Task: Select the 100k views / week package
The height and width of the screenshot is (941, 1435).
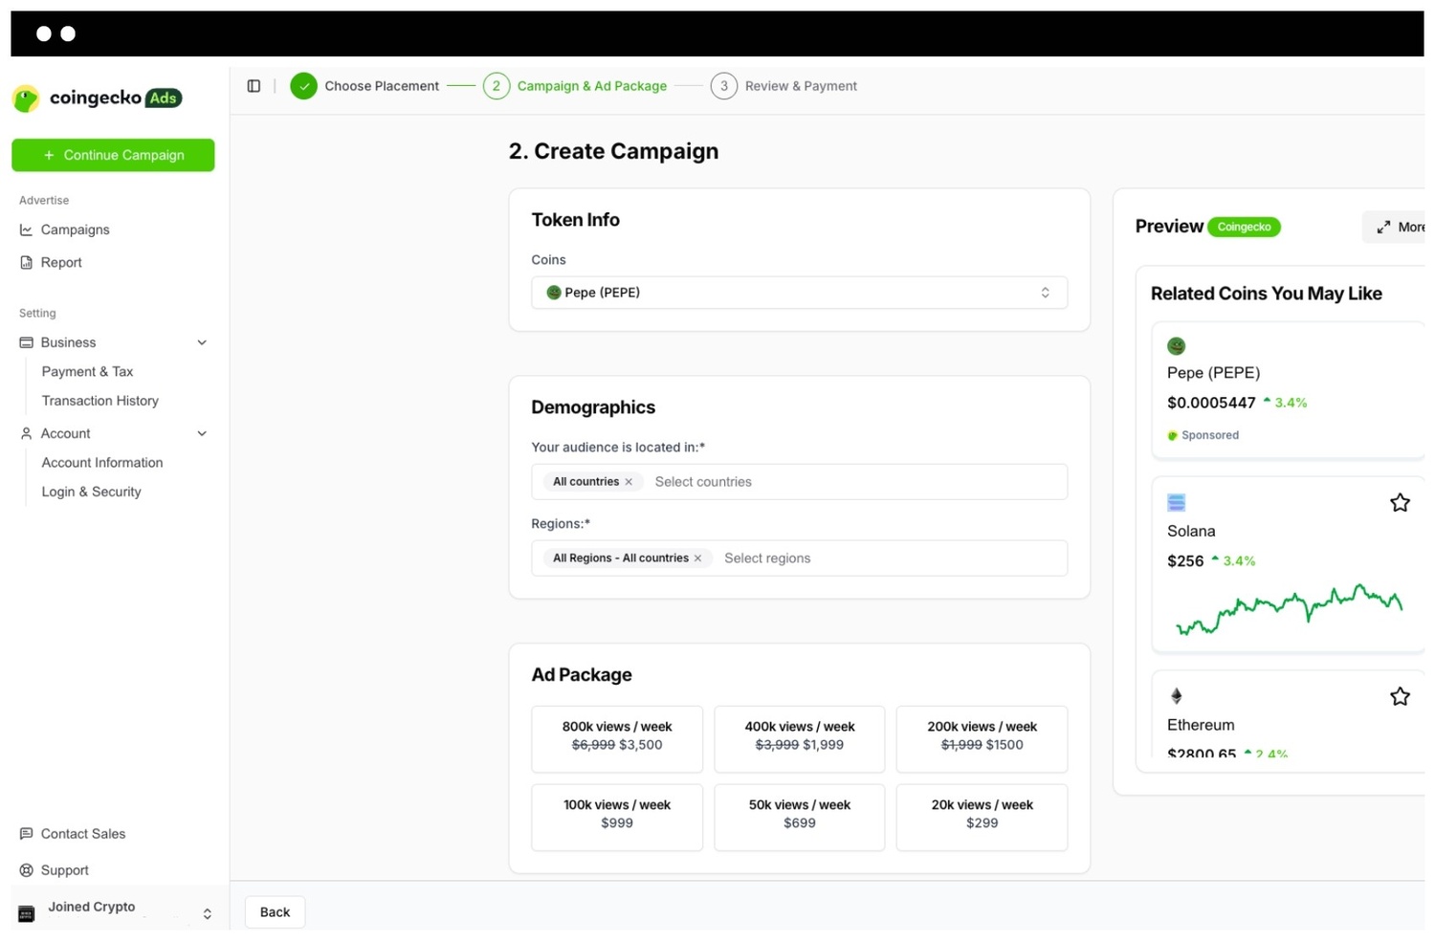Action: [617, 818]
